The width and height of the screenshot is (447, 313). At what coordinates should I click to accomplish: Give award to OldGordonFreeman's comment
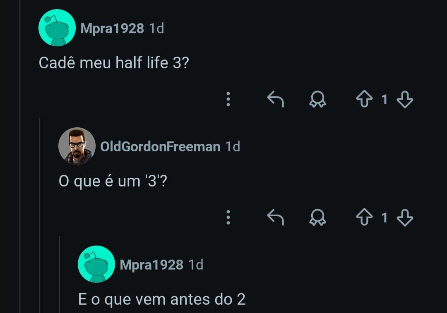[x=317, y=217]
